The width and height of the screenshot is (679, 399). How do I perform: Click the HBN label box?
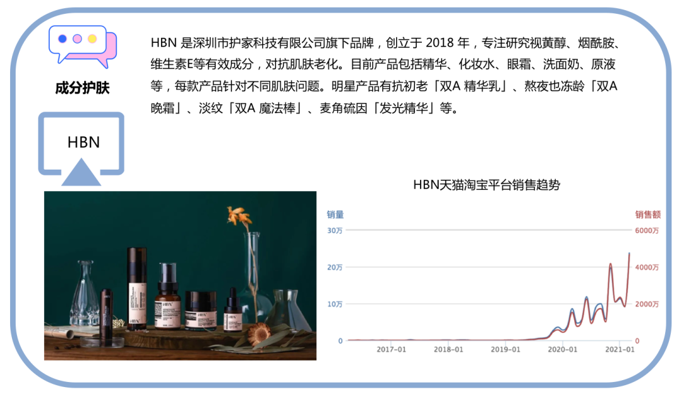pos(81,144)
